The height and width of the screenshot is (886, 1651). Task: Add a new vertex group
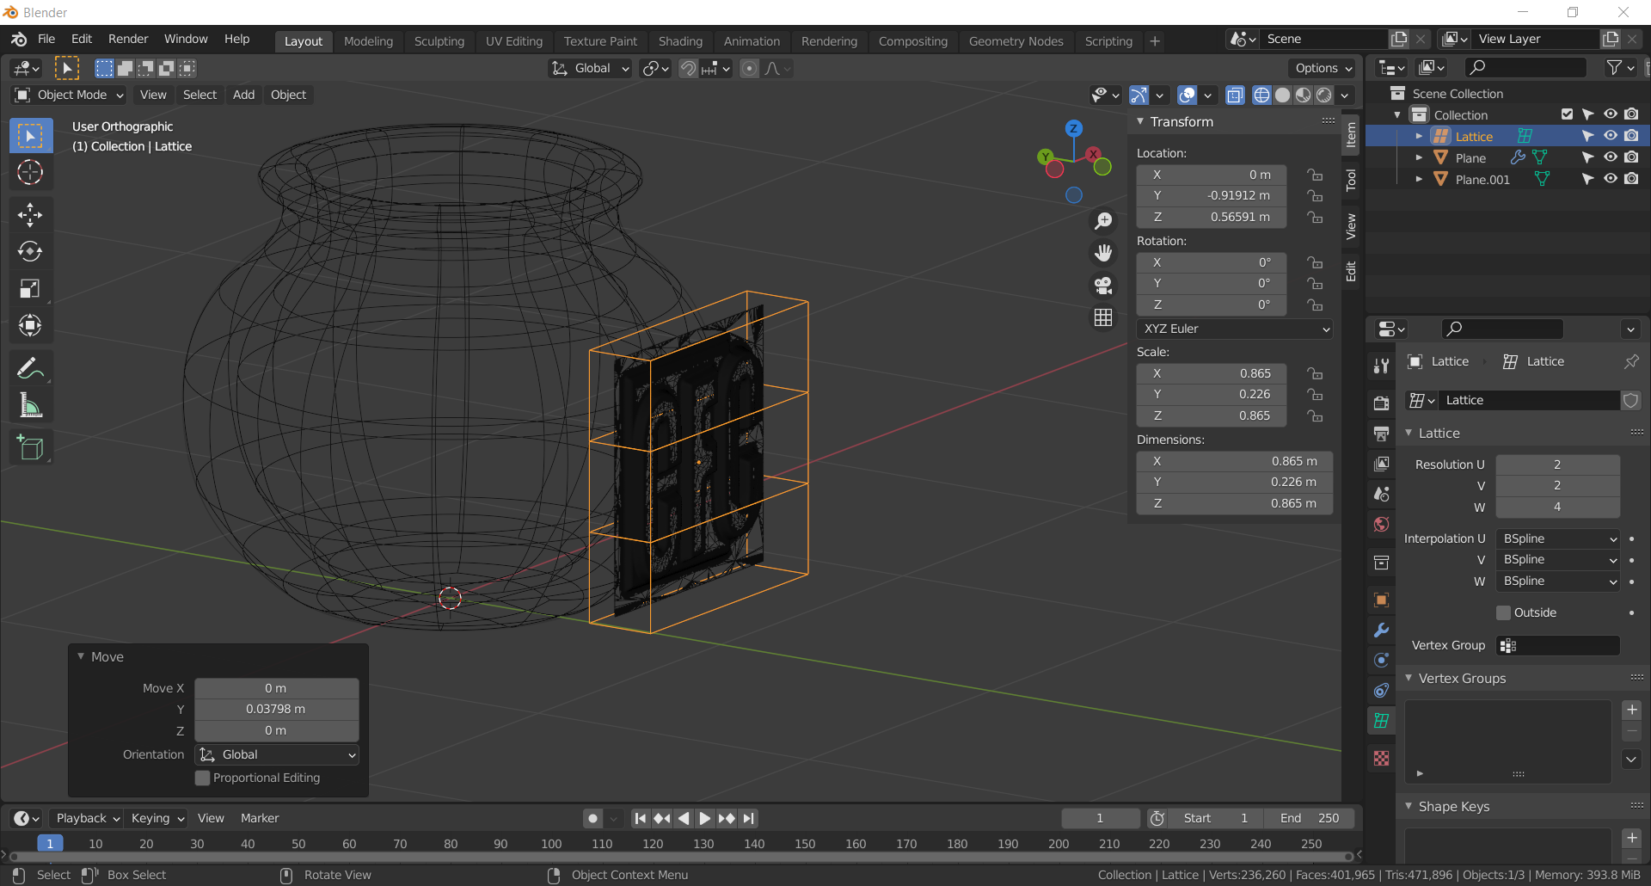tap(1632, 710)
